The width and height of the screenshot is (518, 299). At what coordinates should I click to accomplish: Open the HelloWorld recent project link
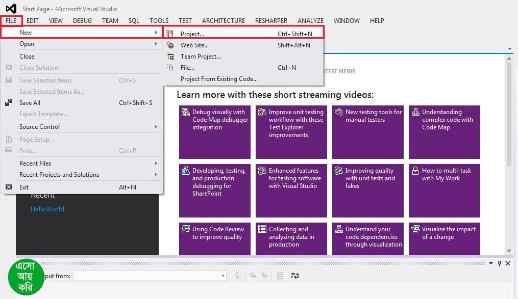[x=47, y=209]
